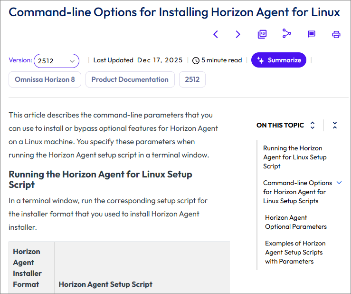Go to the next topic arrow

point(238,34)
